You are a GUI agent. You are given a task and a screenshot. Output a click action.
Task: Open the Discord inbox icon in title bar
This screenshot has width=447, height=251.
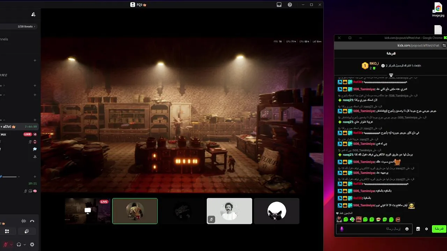pos(279,5)
